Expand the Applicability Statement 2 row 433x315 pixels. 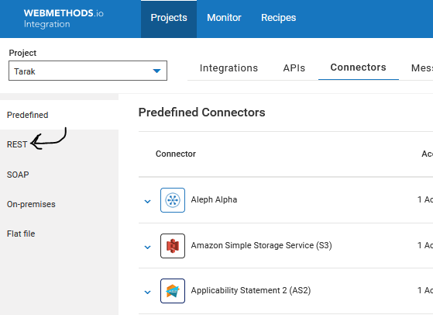pos(148,292)
